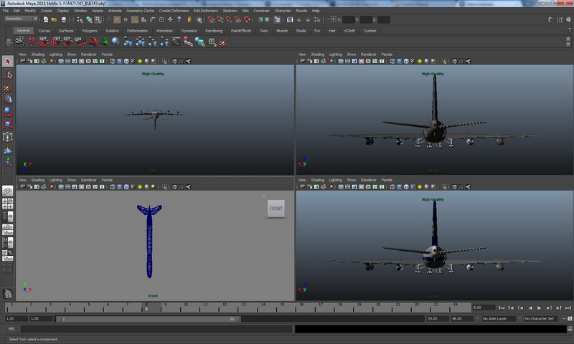The width and height of the screenshot is (574, 344).
Task: Switch to the Polygons shelf tab
Action: pos(89,31)
